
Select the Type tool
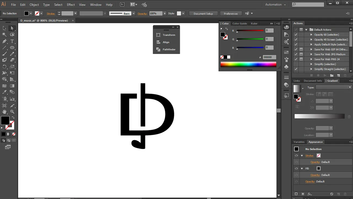tap(12, 41)
